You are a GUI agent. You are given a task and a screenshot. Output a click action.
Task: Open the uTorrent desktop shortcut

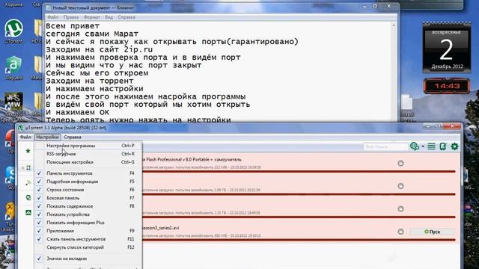[x=13, y=31]
